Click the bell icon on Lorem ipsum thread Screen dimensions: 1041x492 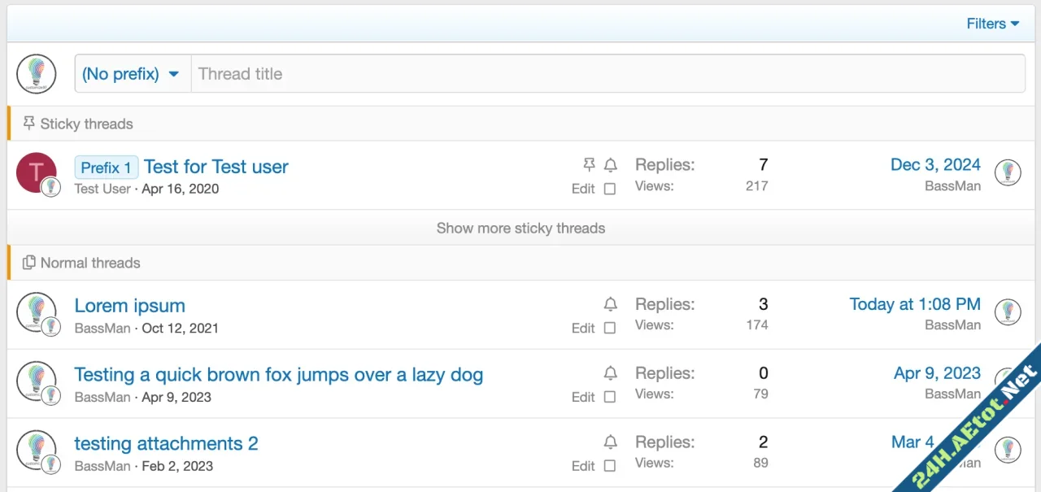611,303
